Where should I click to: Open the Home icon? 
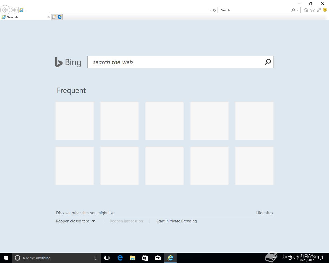(306, 10)
